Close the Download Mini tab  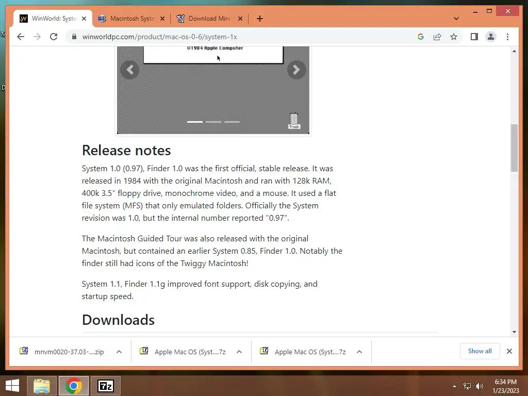tap(240, 19)
